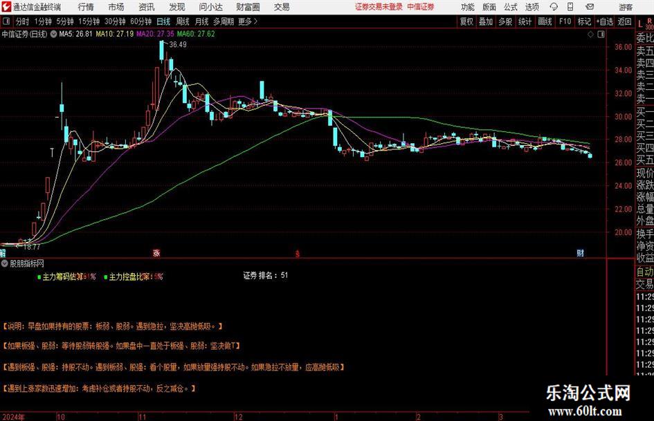
Task: Switch to 分时 period tab
Action: point(22,21)
